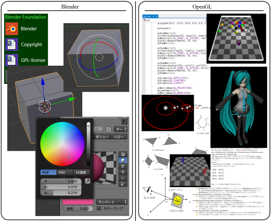Click the blue and red figures render
The image size is (271, 221).
190,171
